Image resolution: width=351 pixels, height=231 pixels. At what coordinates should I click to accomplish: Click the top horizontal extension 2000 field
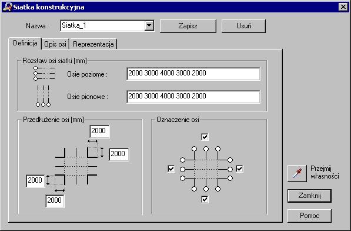point(99,131)
